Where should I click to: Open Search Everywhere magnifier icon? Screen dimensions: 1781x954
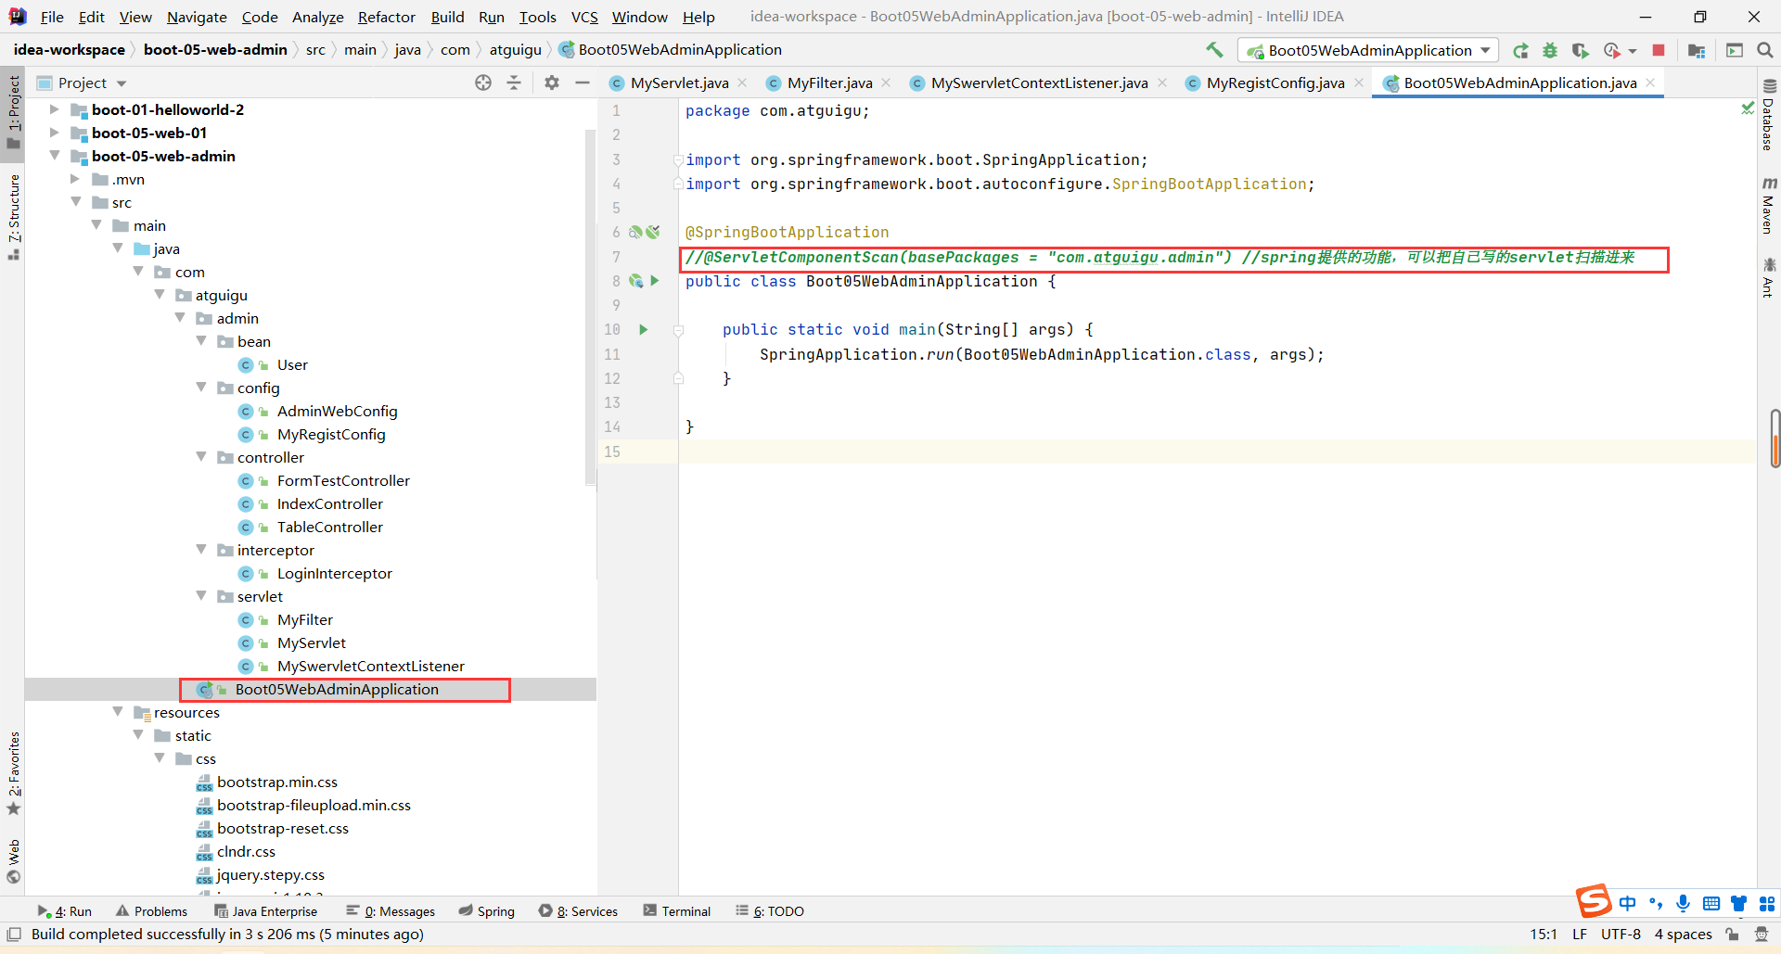(1764, 51)
